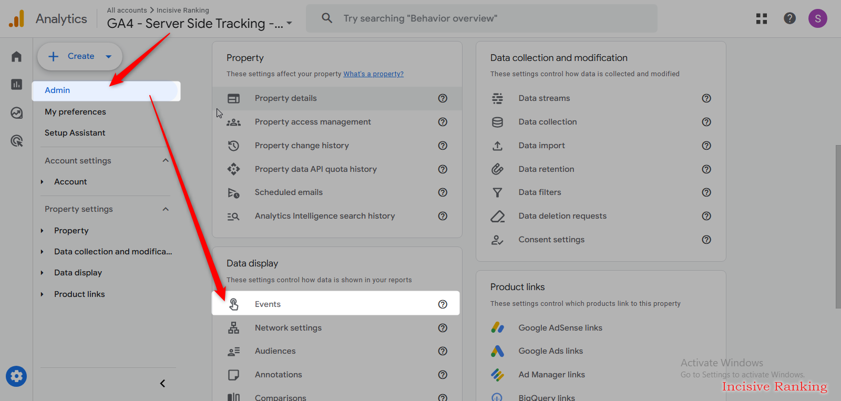Click help icon next to Data filters
The height and width of the screenshot is (401, 841).
pyautogui.click(x=706, y=192)
